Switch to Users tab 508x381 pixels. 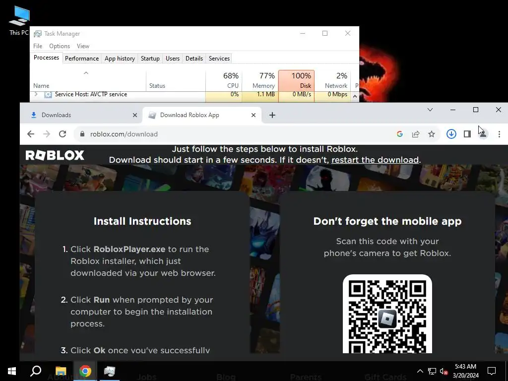172,59
